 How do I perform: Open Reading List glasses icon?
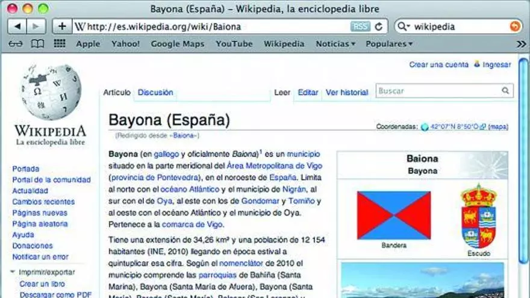16,44
